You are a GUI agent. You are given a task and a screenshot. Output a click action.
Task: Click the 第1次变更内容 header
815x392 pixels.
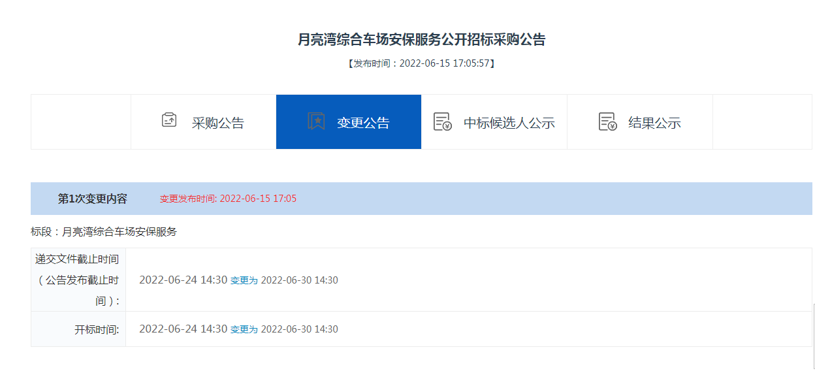pos(93,199)
